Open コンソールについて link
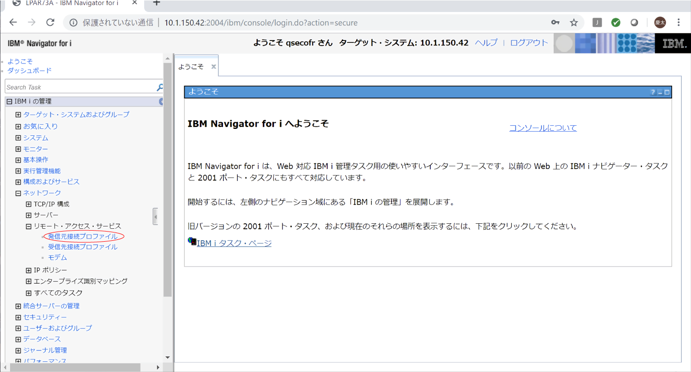 543,128
